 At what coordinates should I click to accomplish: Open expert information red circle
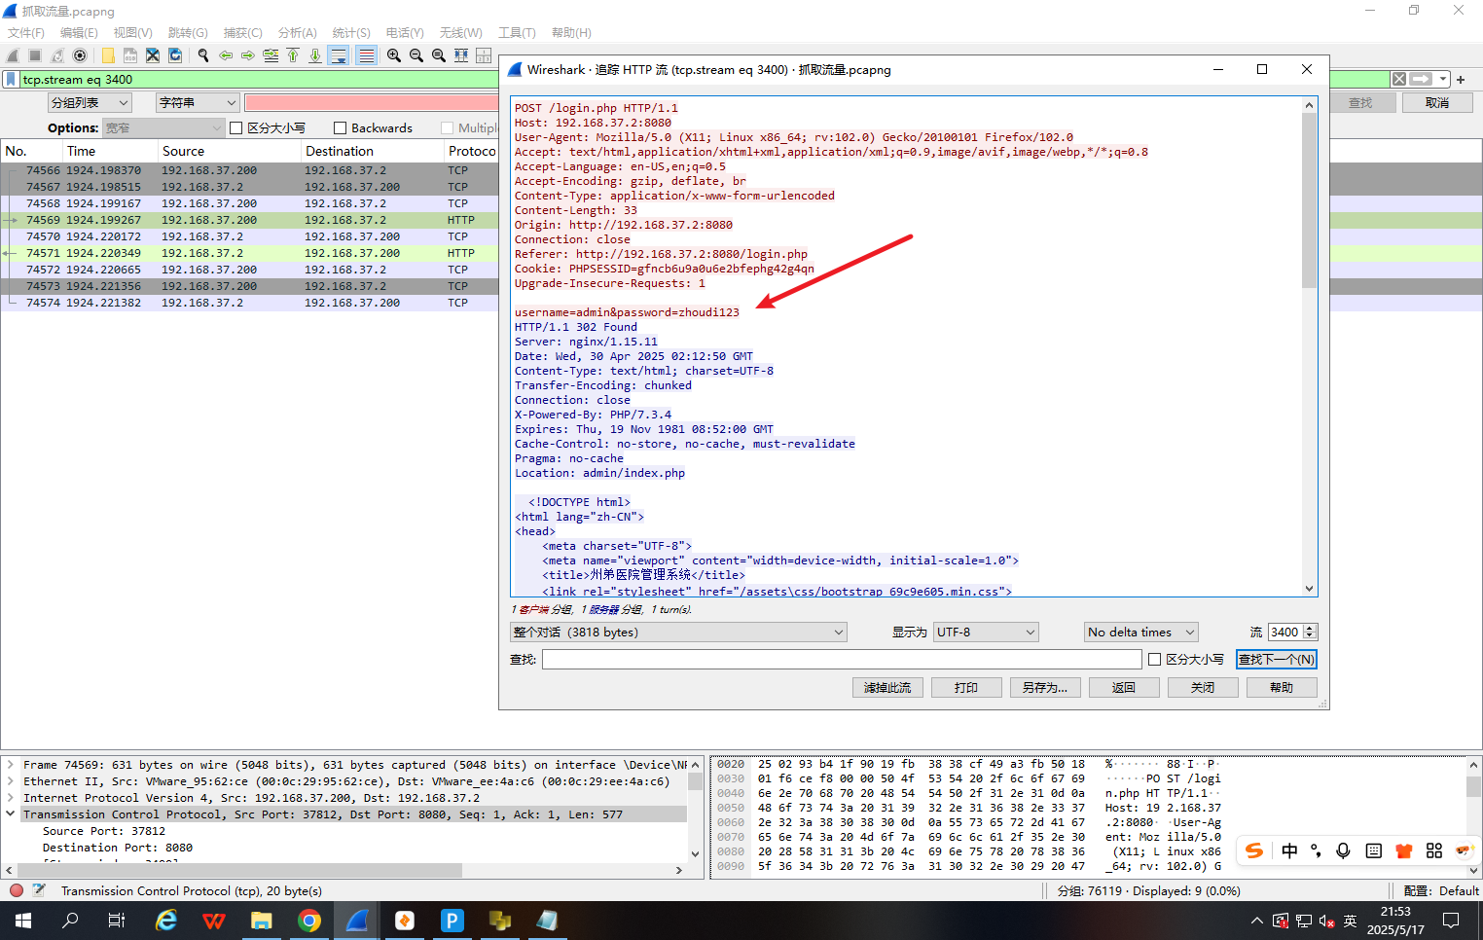[17, 890]
